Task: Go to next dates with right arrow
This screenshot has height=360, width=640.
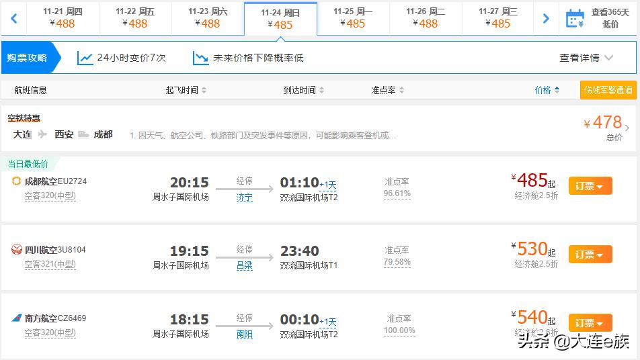Action: click(x=546, y=18)
